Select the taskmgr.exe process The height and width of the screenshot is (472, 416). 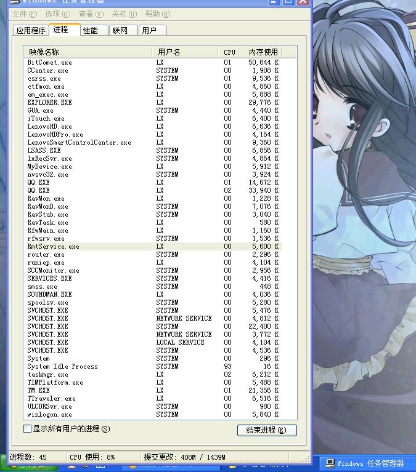[153, 374]
